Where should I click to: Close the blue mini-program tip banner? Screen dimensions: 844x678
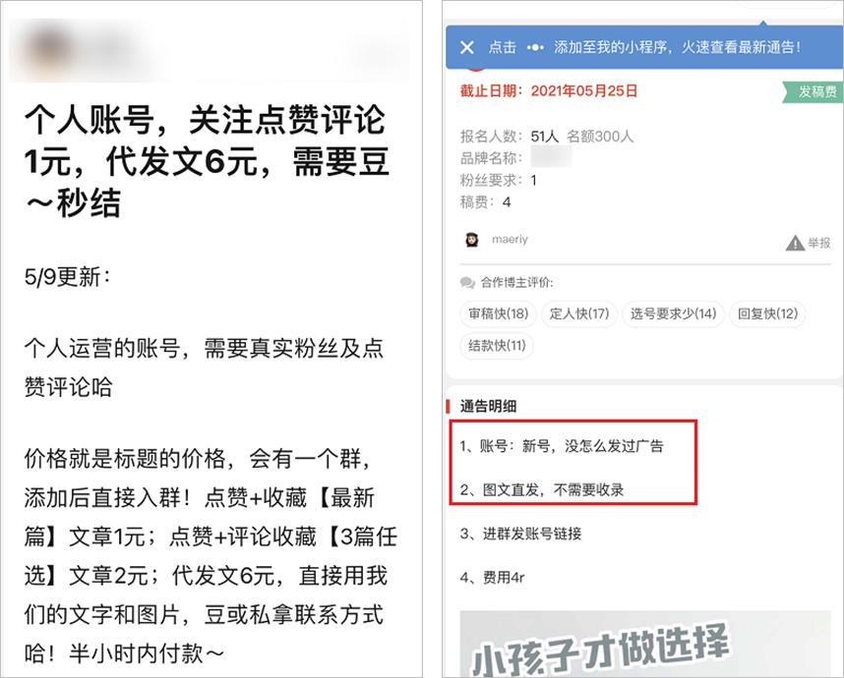(467, 47)
